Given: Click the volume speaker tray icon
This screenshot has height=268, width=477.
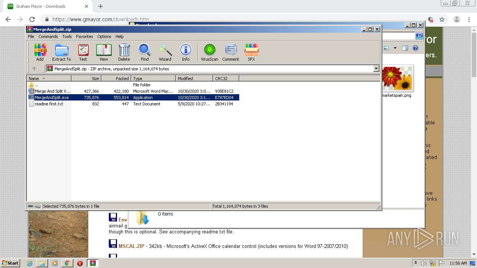Looking at the screenshot, I should (x=424, y=263).
